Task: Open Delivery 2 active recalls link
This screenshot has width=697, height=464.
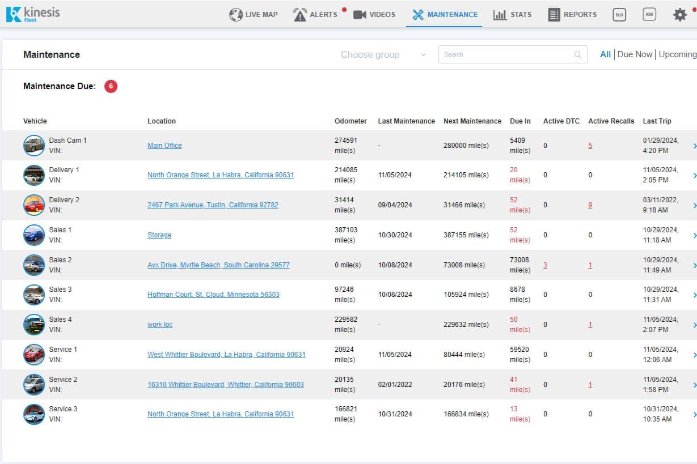Action: 590,205
